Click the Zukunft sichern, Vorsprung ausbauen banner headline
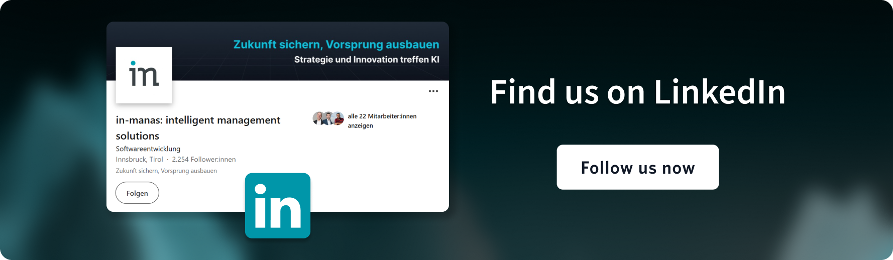The image size is (893, 260). pos(337,45)
